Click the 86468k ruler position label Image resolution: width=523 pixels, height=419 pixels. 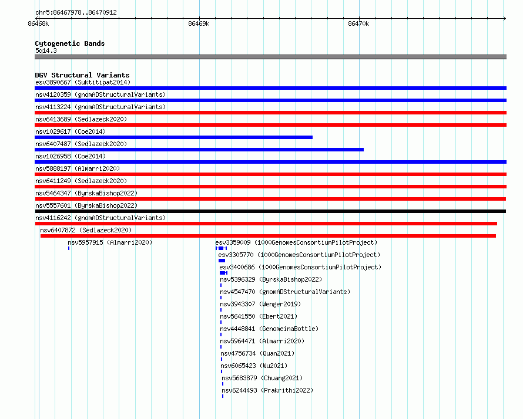coord(38,23)
